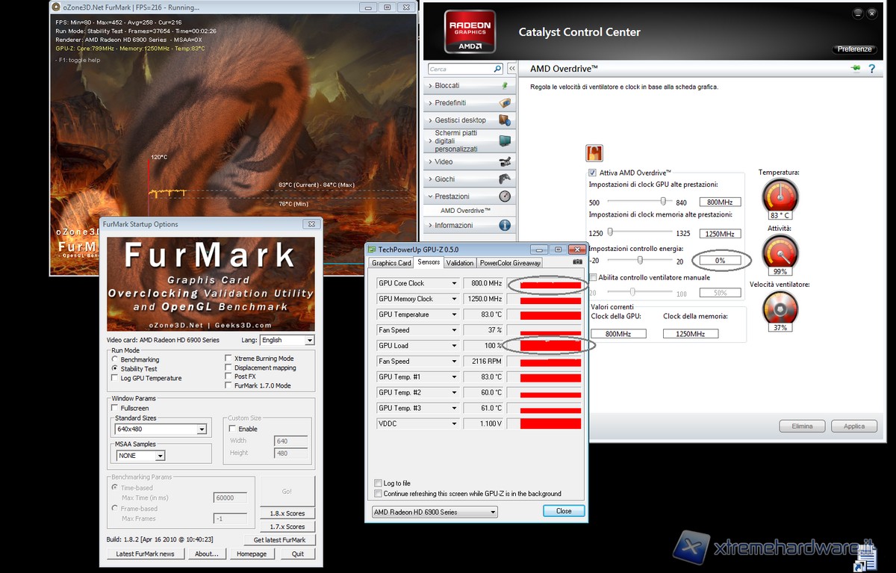
Task: Open the Preferenze menu button
Action: [x=854, y=49]
